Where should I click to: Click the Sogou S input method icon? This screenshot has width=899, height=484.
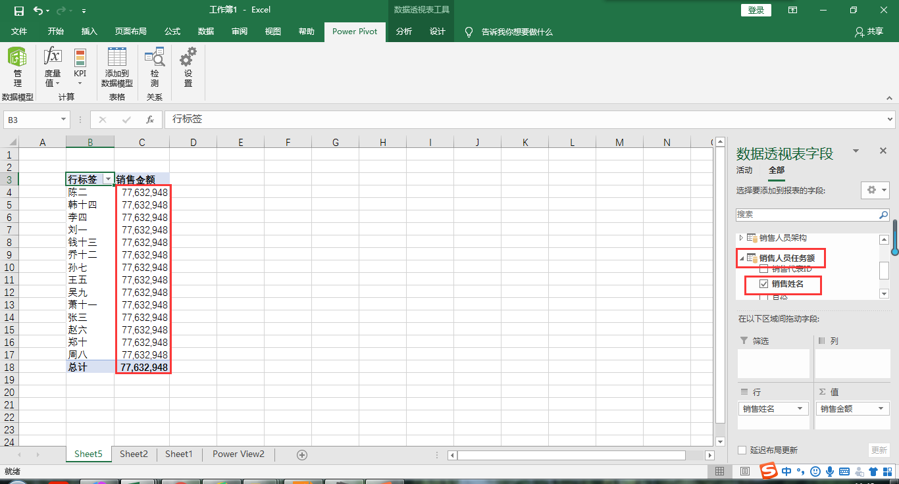coord(769,471)
